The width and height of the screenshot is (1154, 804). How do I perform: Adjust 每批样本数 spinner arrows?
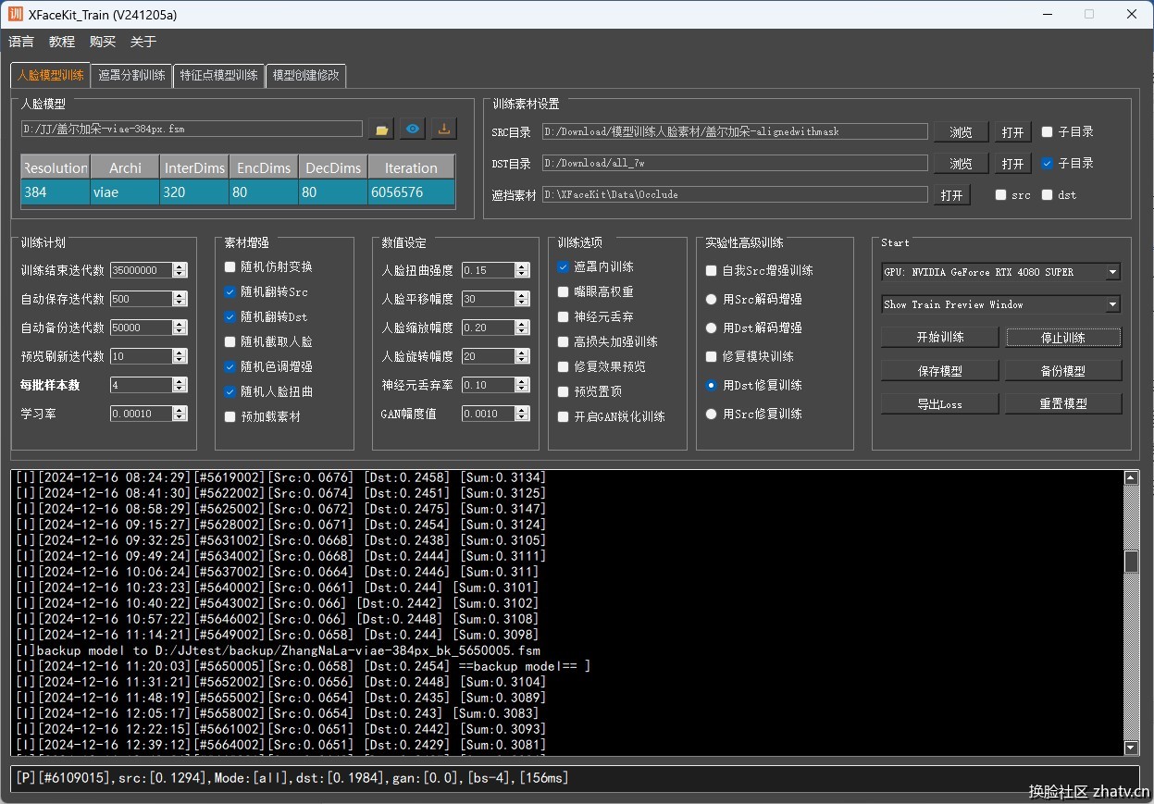pos(180,385)
